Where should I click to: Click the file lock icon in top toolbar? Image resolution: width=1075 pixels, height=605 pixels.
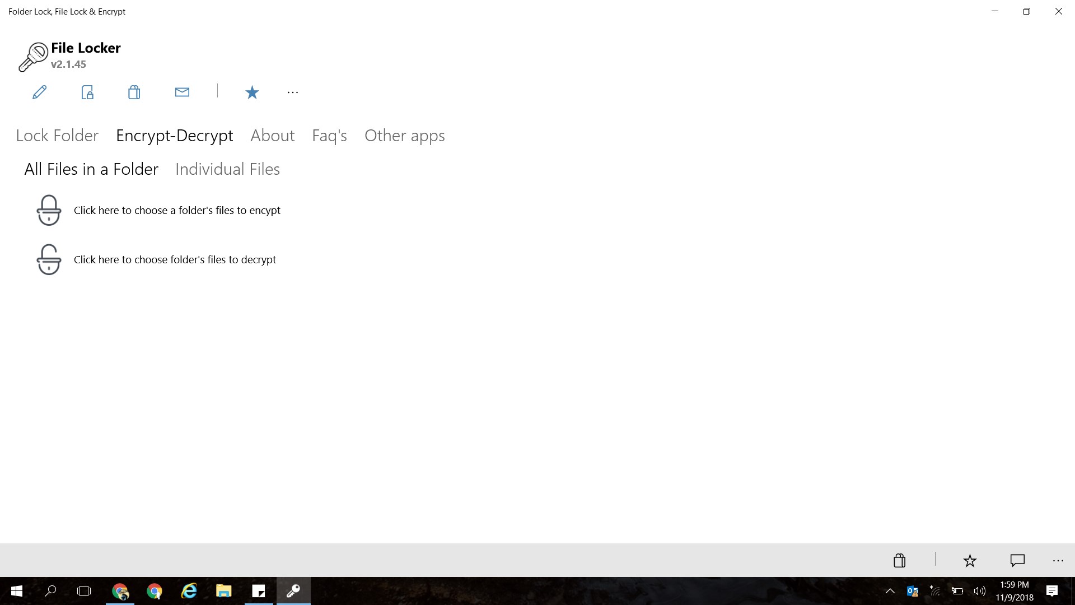coord(87,92)
